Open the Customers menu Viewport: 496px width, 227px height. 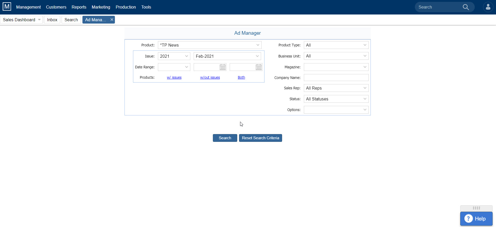(56, 7)
